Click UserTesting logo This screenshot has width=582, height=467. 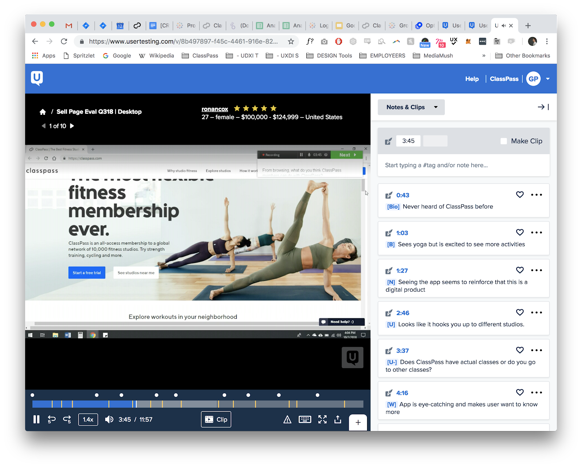pos(37,78)
